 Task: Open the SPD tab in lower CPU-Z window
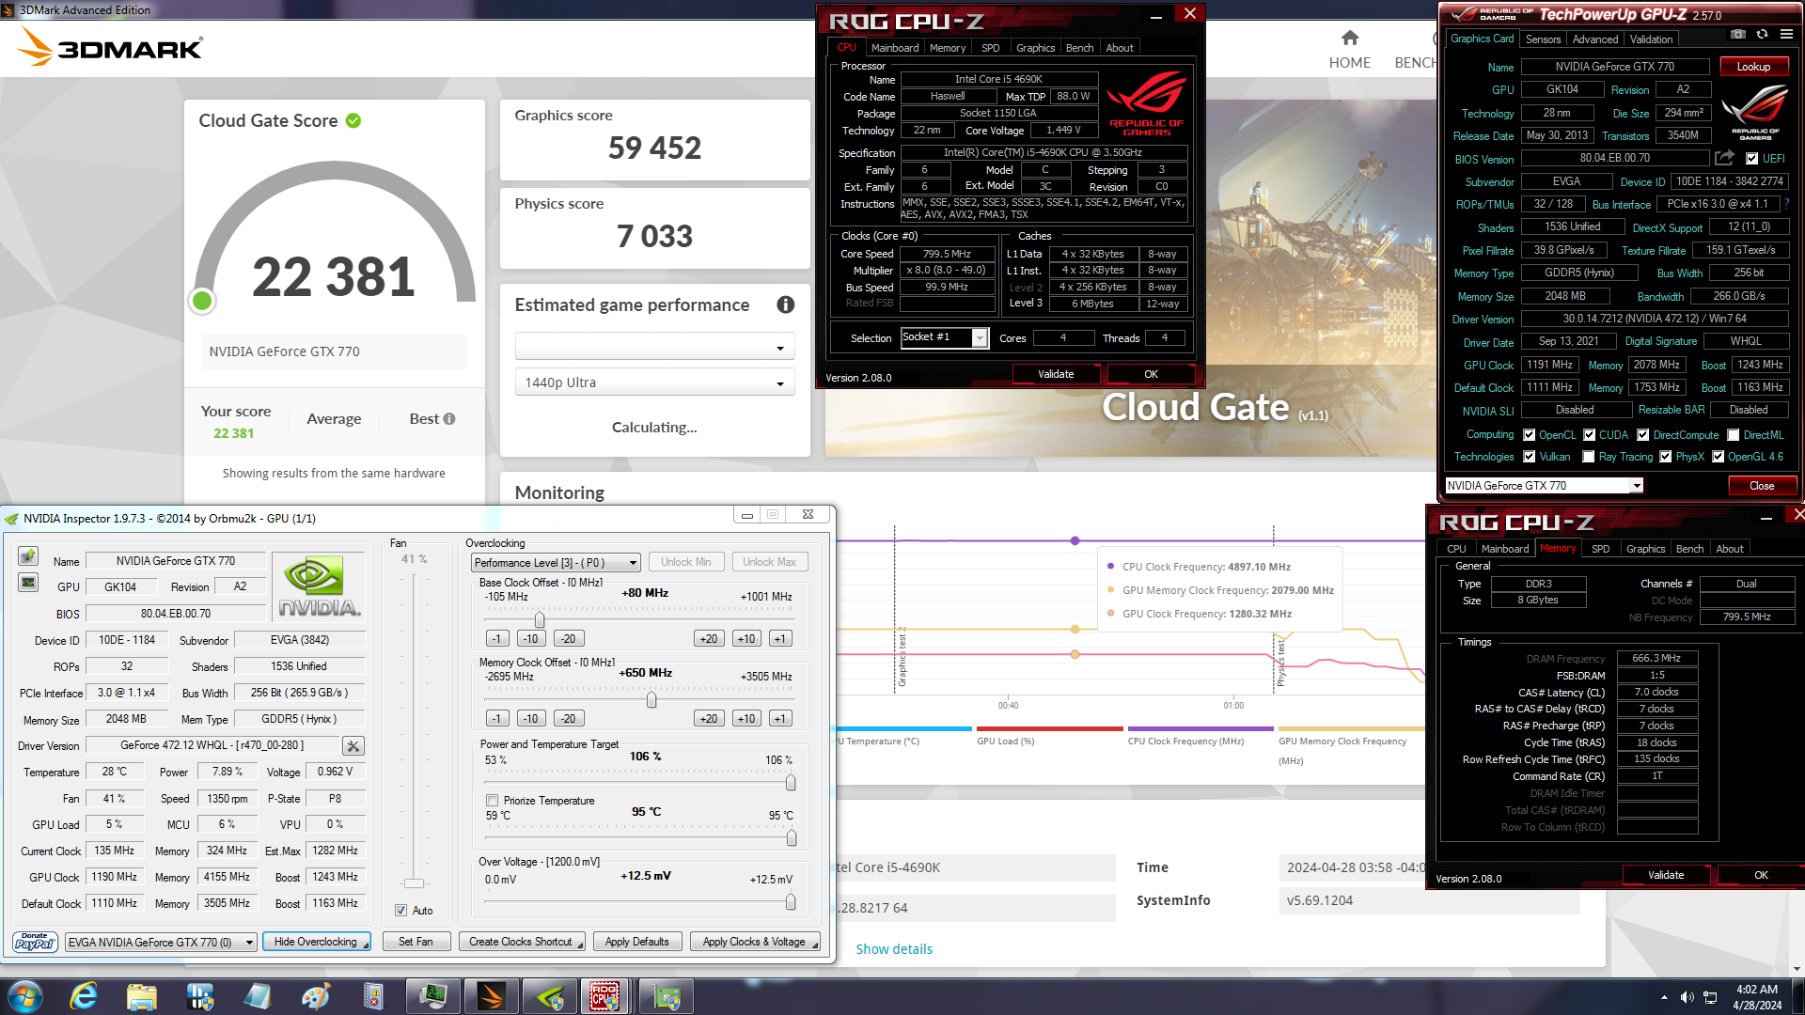point(1600,549)
